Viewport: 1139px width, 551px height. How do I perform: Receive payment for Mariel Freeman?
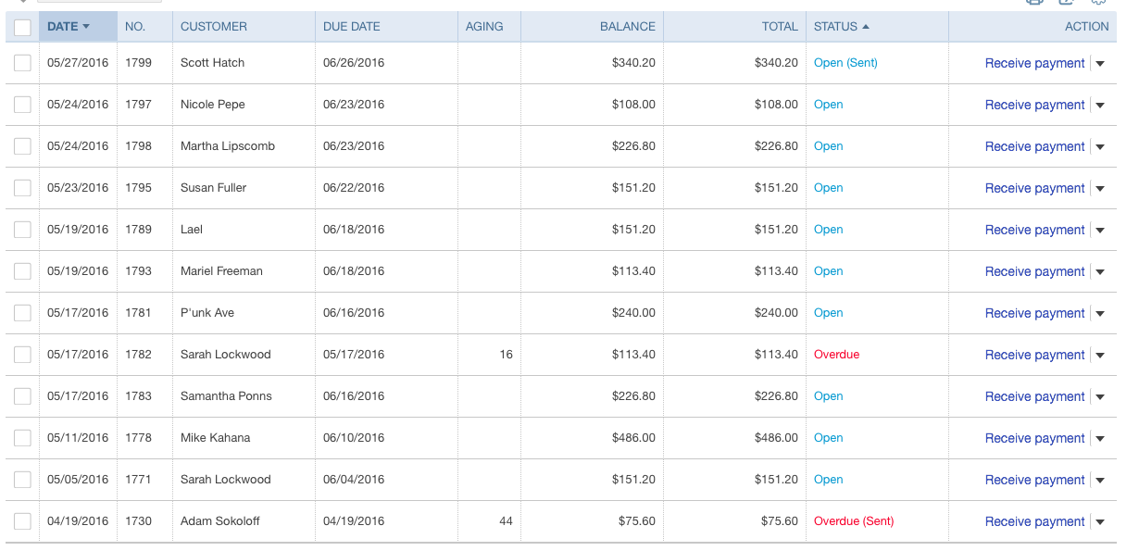coord(1034,271)
